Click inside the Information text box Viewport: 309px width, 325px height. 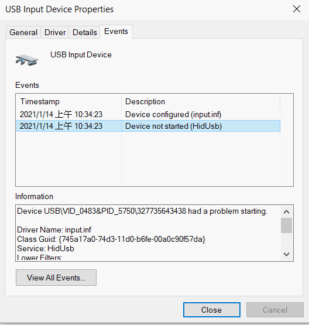148,233
